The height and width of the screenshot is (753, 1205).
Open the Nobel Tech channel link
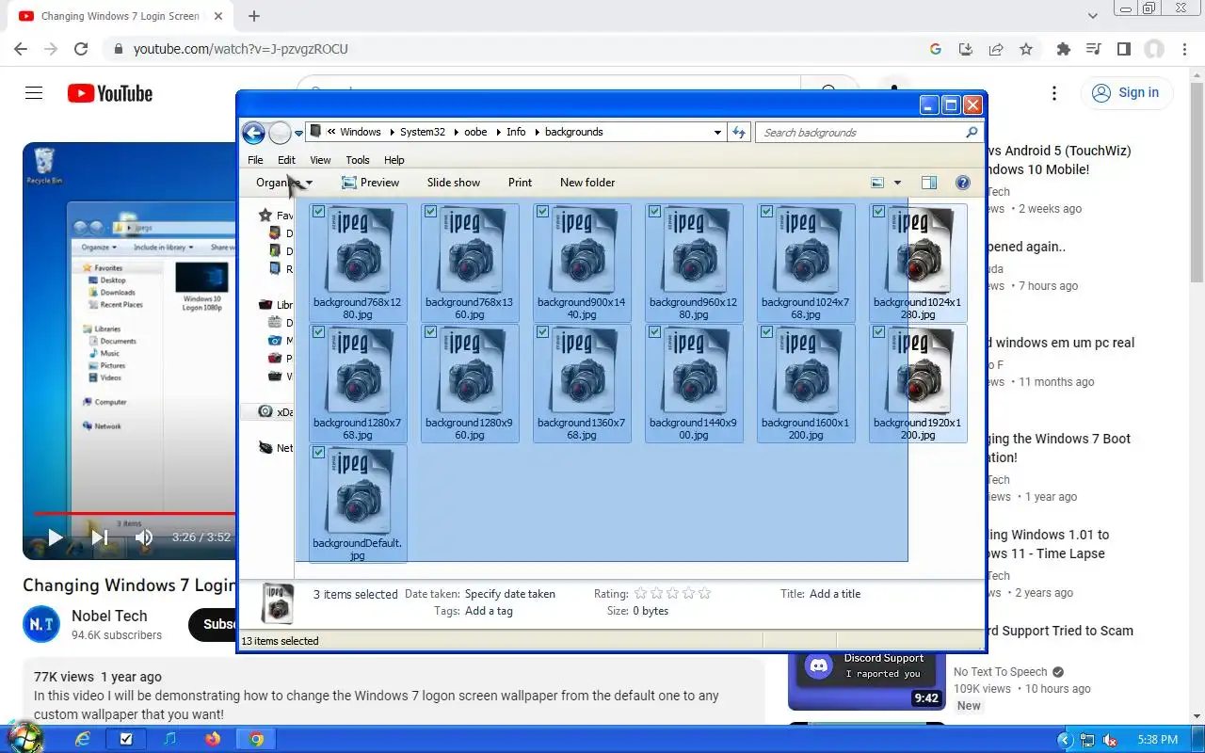point(109,616)
